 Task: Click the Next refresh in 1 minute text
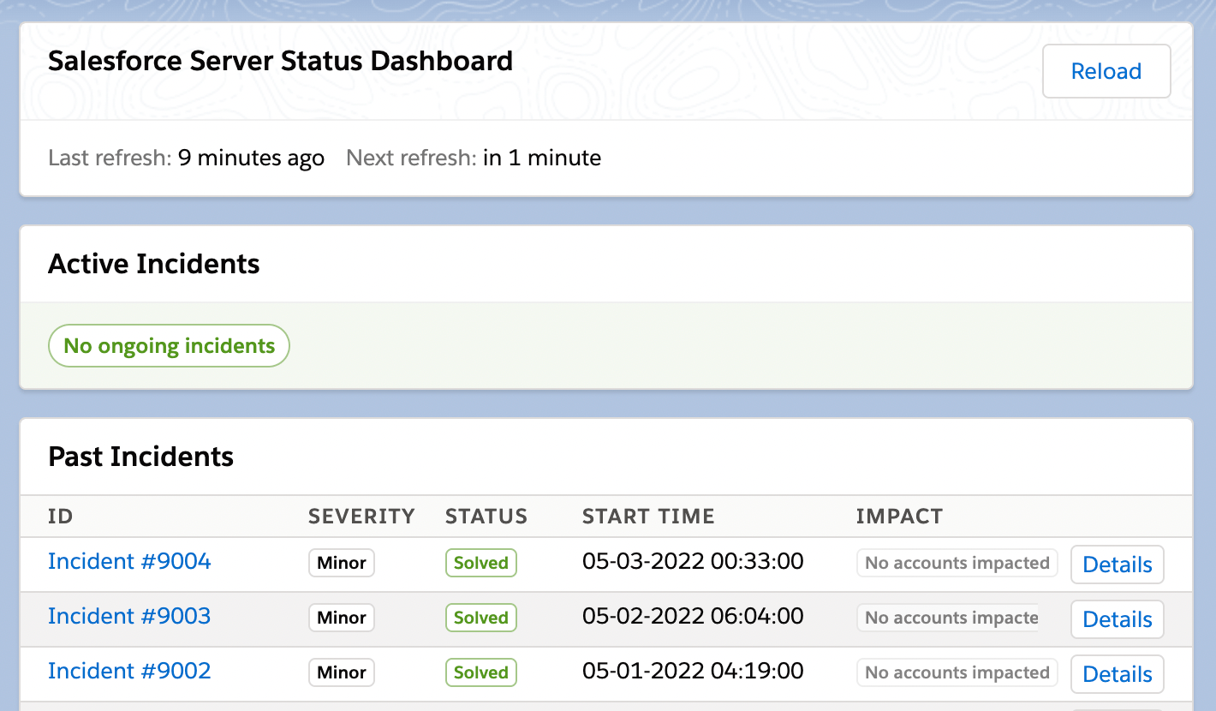click(x=474, y=158)
